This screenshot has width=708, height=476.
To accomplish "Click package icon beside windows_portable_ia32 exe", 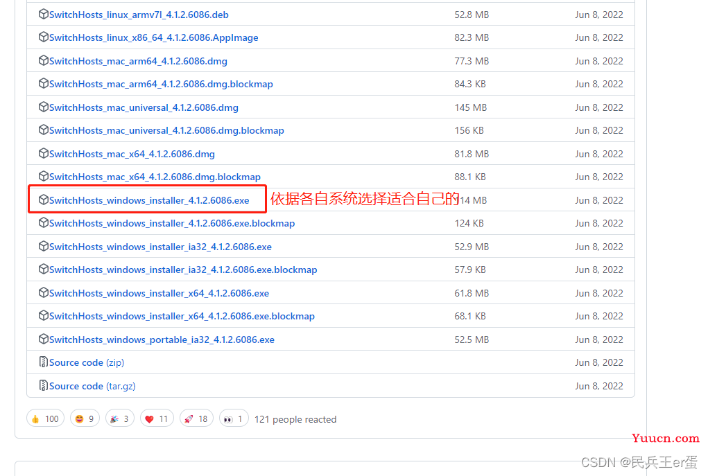I will (44, 339).
